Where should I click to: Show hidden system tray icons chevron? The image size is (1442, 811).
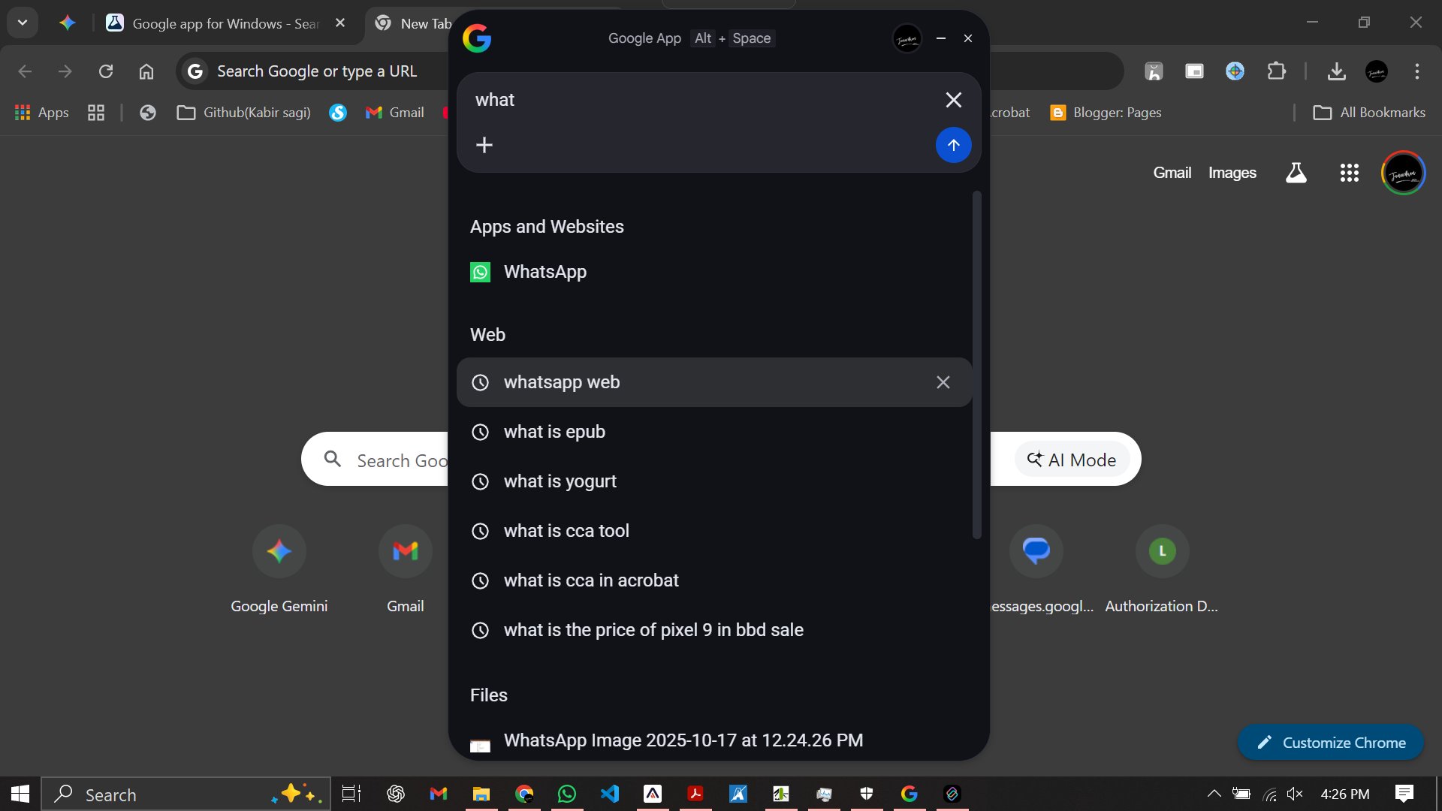[1213, 794]
